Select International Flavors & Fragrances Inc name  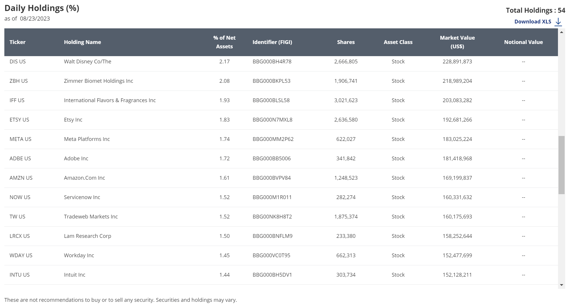coord(110,100)
